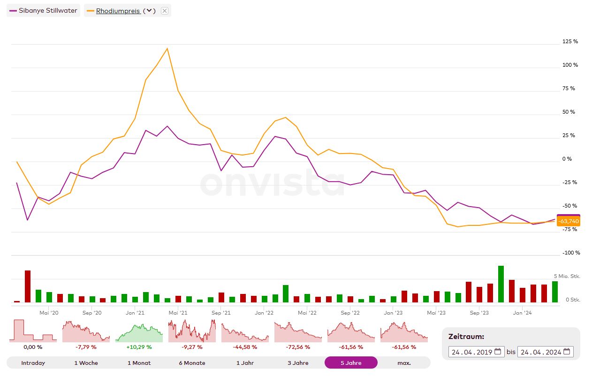Image resolution: width=592 pixels, height=378 pixels.
Task: Open the mini chart above the max. tab
Action: [x=404, y=331]
